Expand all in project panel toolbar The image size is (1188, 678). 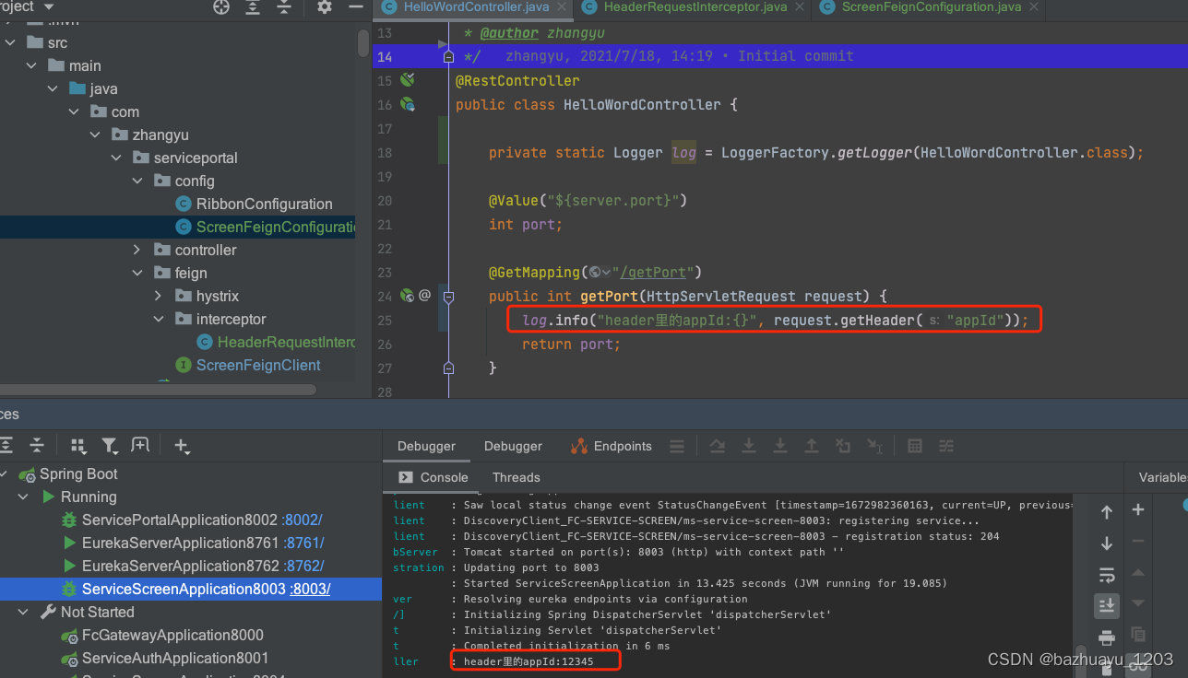point(253,7)
